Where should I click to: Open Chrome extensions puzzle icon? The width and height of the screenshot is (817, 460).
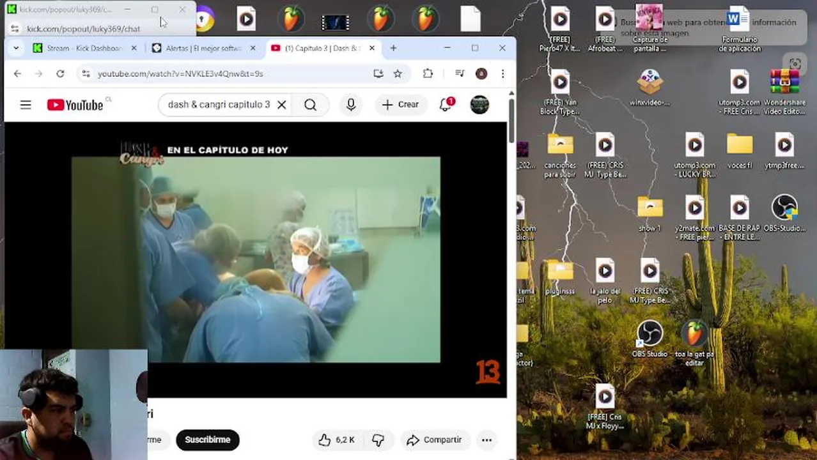[428, 73]
